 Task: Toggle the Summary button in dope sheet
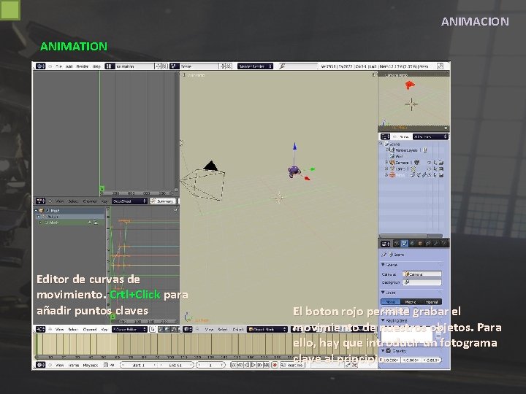[x=163, y=201]
